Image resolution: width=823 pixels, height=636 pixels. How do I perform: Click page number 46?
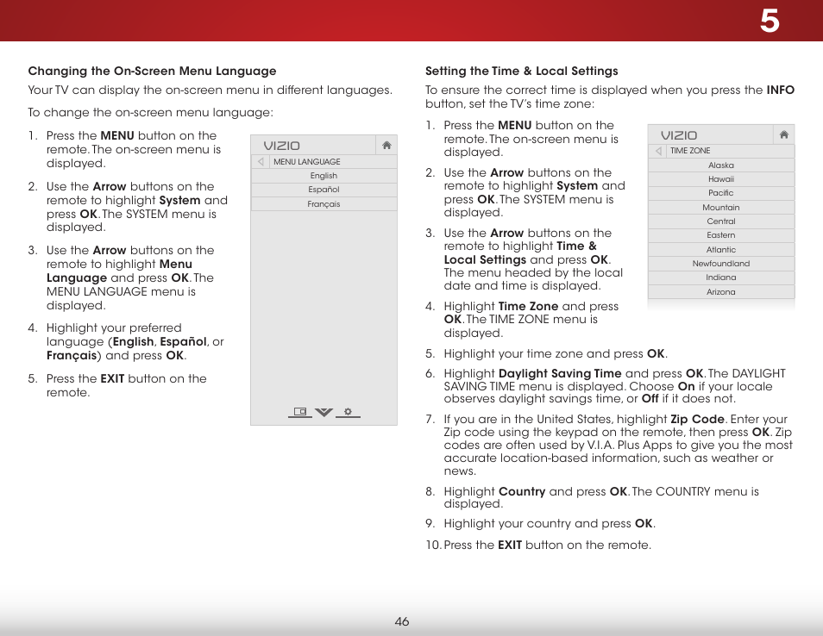[401, 621]
